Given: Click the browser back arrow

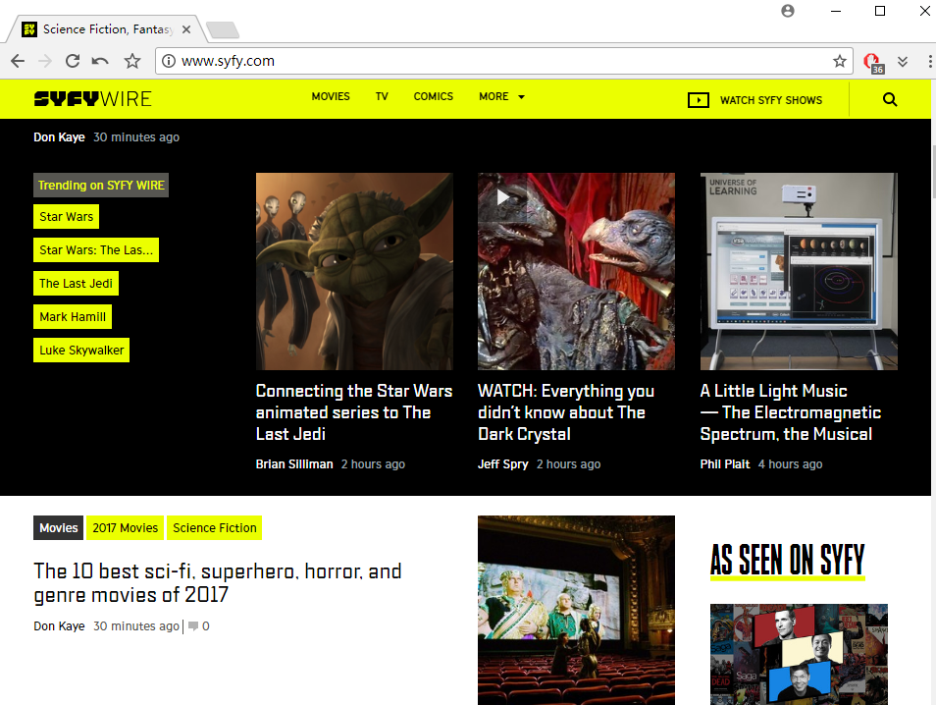Looking at the screenshot, I should tap(18, 61).
